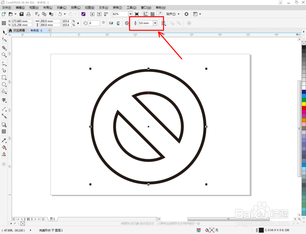306x234 pixels.
Task: Expand the Undo history dropdown arrow
Action: [65, 14]
